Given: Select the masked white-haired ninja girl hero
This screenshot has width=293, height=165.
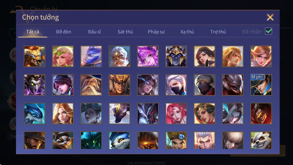Looking at the screenshot, I should [176, 85].
